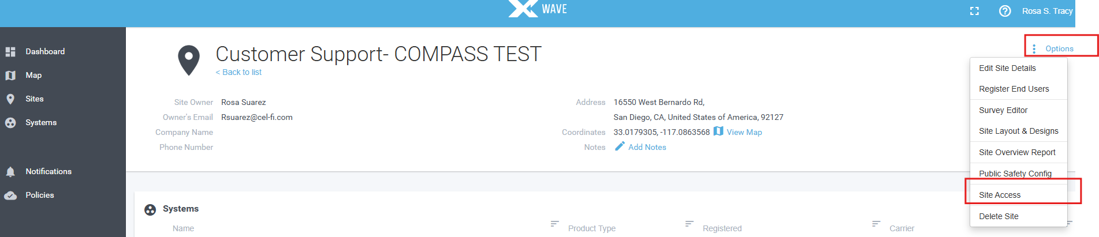Select the Policies cloud icon
This screenshot has height=237, width=1099.
click(10, 195)
